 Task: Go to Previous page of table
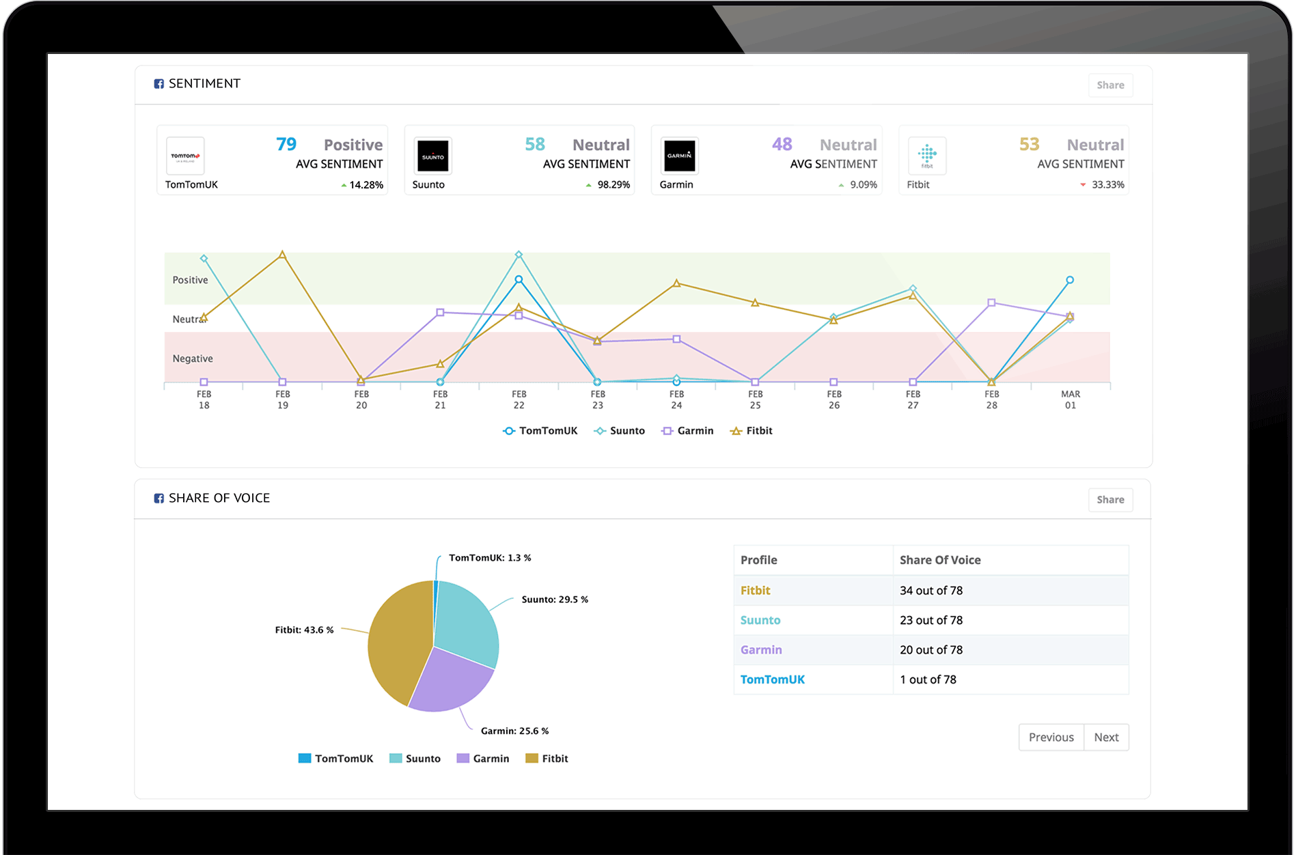(1051, 738)
